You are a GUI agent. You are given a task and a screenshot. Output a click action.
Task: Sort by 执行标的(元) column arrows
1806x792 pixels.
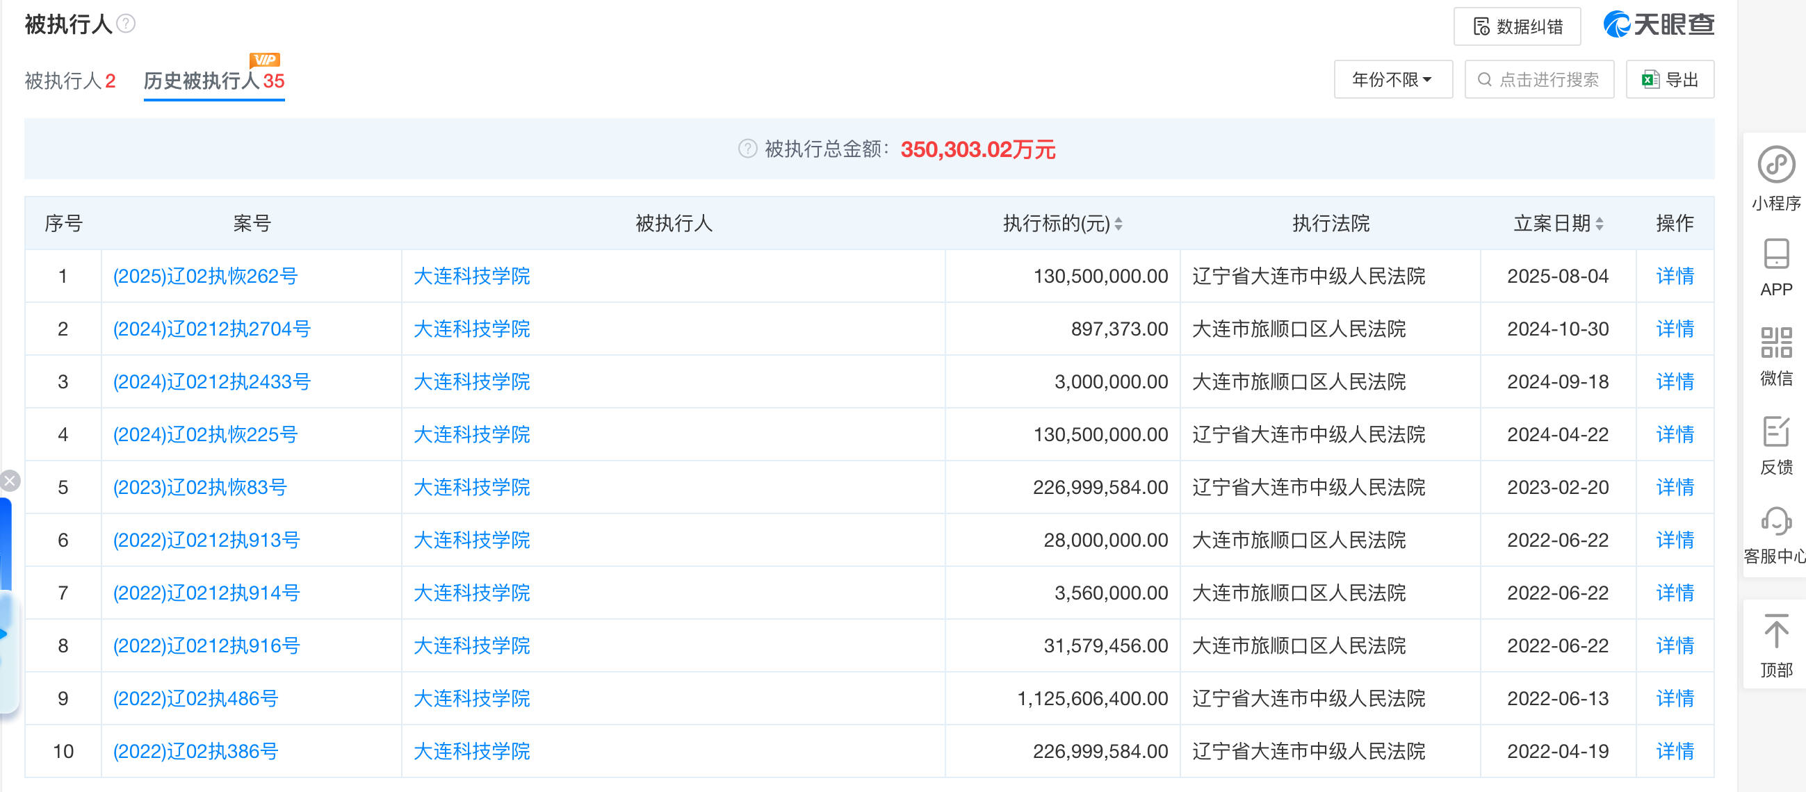pos(1118,224)
